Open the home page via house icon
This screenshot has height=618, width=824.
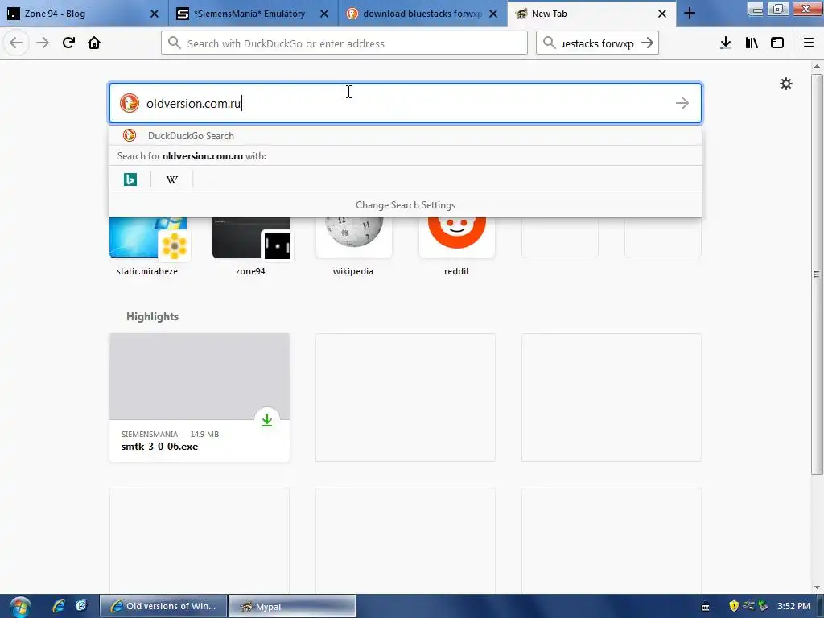tap(94, 43)
